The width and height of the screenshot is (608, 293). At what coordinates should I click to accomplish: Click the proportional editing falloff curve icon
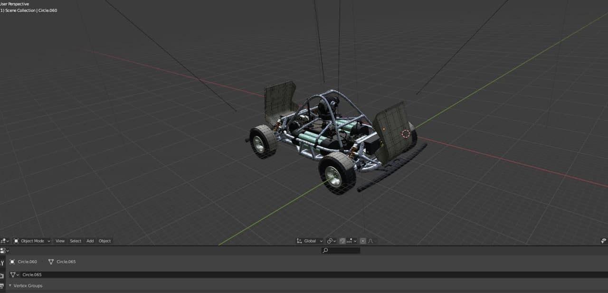(x=370, y=241)
